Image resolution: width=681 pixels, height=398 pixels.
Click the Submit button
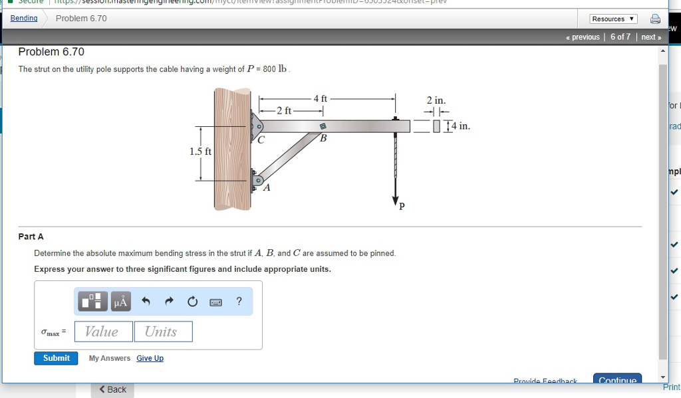tap(56, 358)
